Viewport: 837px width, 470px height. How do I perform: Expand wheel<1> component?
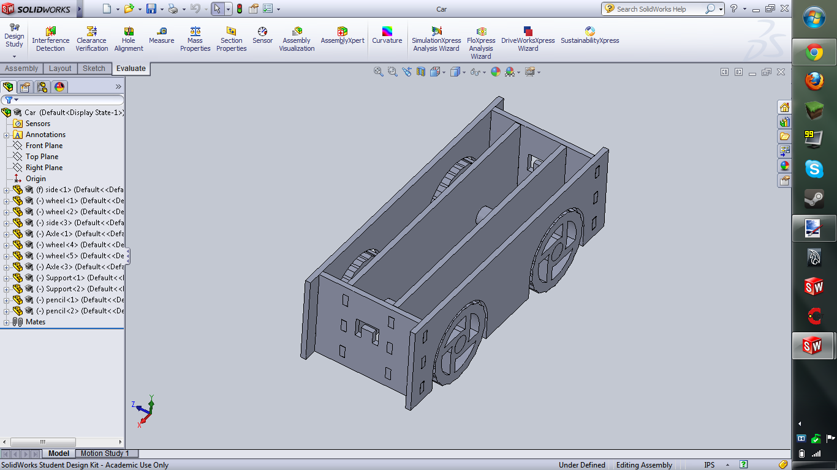pyautogui.click(x=6, y=201)
